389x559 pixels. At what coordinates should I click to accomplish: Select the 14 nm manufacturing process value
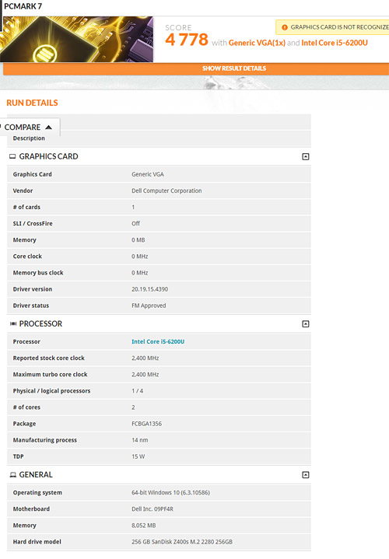tap(139, 440)
